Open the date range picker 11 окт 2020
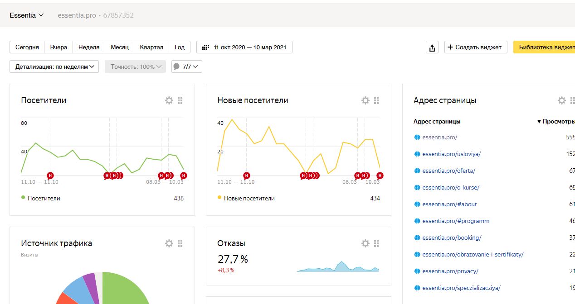 [x=244, y=47]
